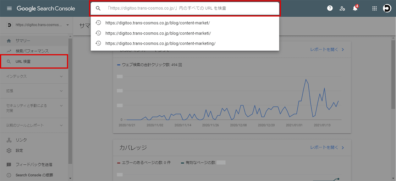Open リンク in sidebar
The width and height of the screenshot is (396, 181).
34,140
